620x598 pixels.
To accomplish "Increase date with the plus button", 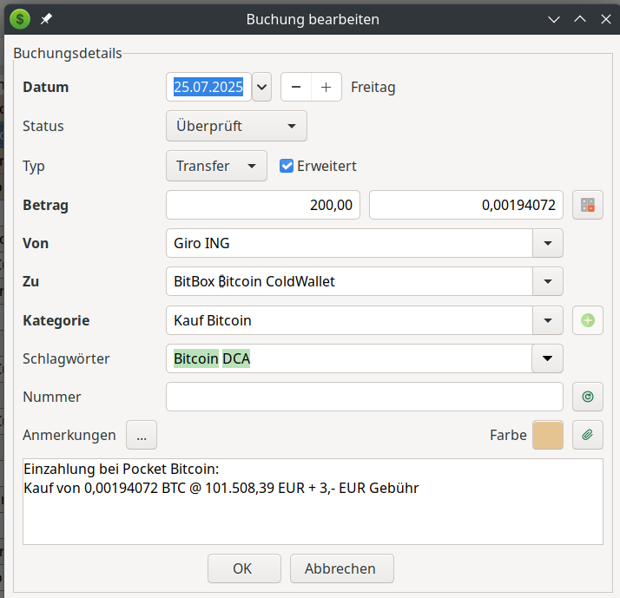I will tap(326, 87).
